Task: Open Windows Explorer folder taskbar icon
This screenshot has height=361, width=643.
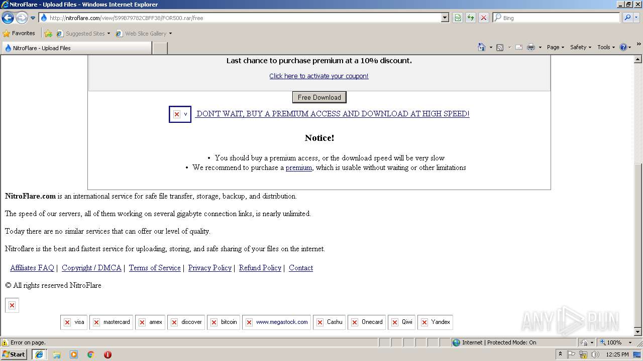Action: click(57, 354)
